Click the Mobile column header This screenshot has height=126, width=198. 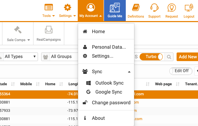tap(26, 84)
